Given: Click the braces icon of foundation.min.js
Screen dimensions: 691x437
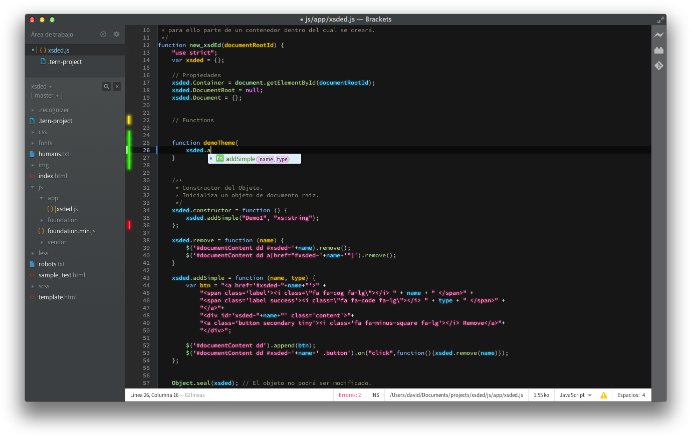Looking at the screenshot, I should 41,231.
